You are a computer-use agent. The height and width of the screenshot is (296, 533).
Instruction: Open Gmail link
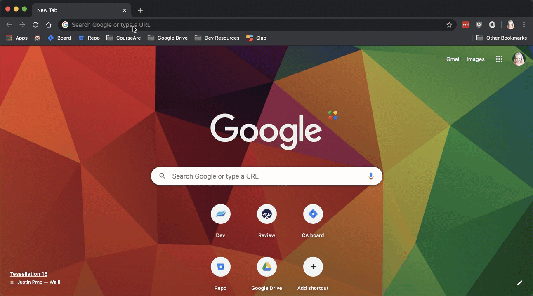coord(453,59)
